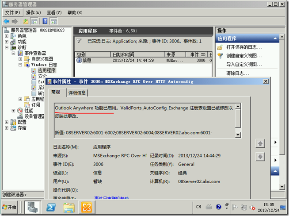
Task: Expand the 性能 tree node
Action: click(x=13, y=111)
